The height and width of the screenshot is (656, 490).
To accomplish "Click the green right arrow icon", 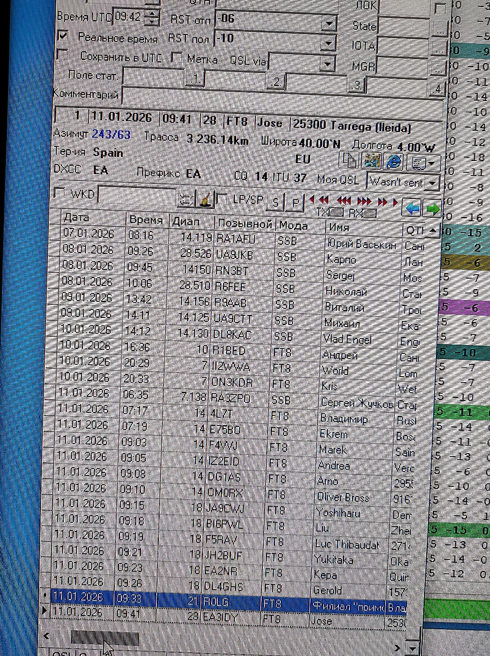I will (x=432, y=209).
